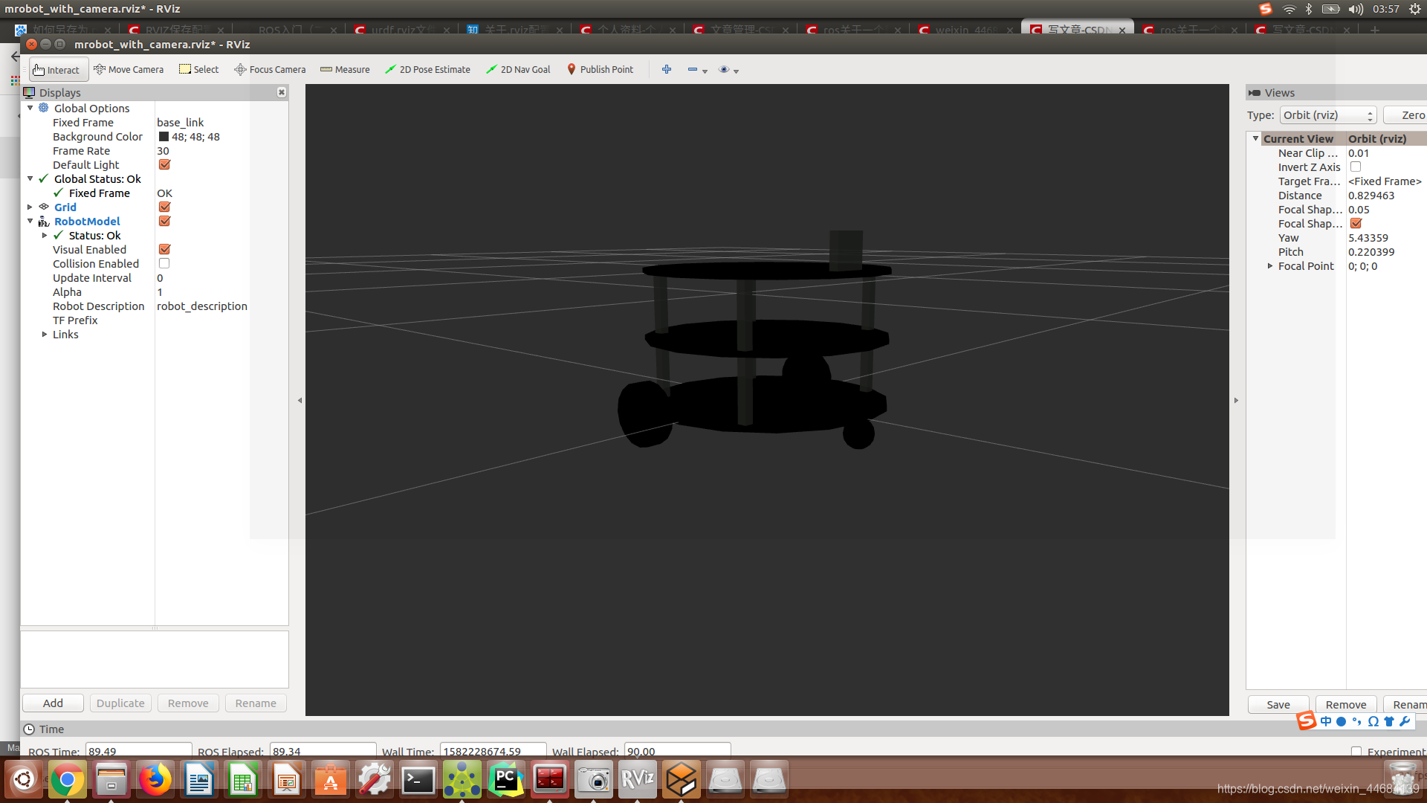Image resolution: width=1427 pixels, height=803 pixels.
Task: Check the Invert Z Axis box
Action: pyautogui.click(x=1356, y=167)
